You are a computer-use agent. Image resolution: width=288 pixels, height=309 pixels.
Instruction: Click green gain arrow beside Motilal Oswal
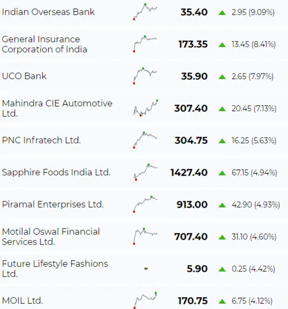[223, 237]
